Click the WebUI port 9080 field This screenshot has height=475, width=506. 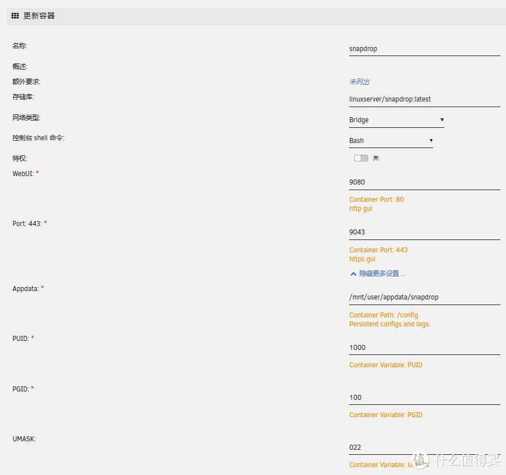(x=424, y=182)
